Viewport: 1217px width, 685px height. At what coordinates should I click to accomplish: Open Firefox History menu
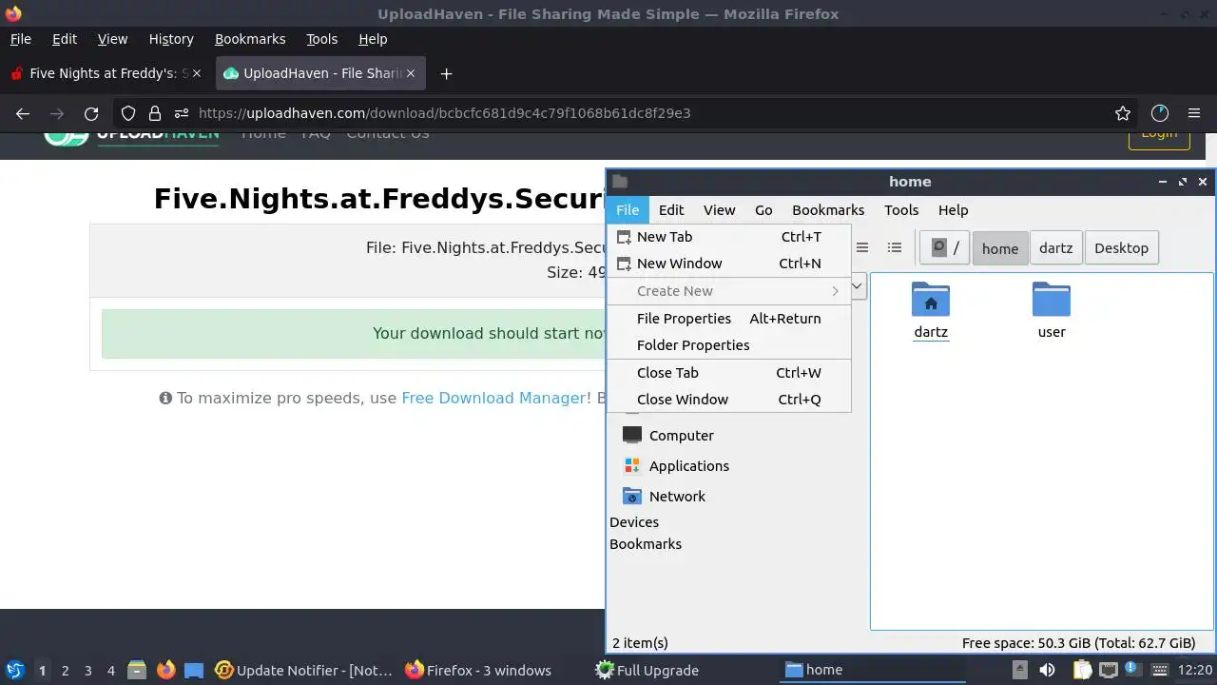[x=171, y=39]
